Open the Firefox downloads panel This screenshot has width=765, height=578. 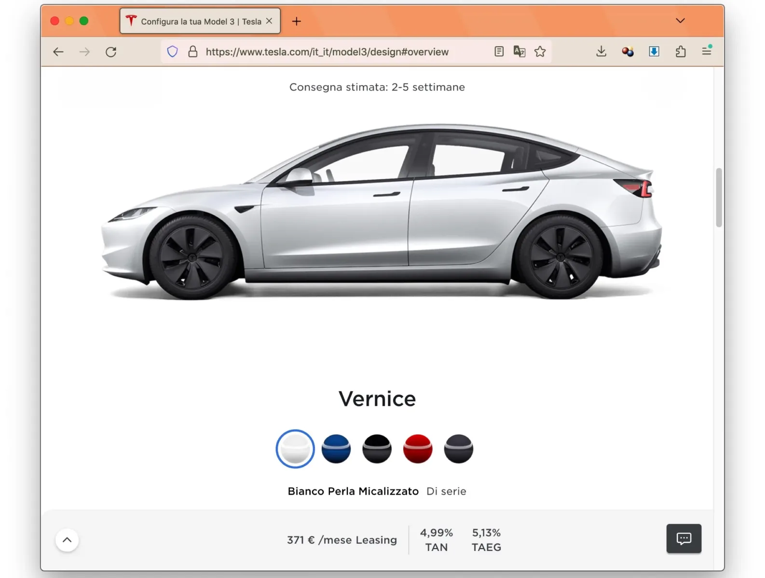click(x=601, y=52)
